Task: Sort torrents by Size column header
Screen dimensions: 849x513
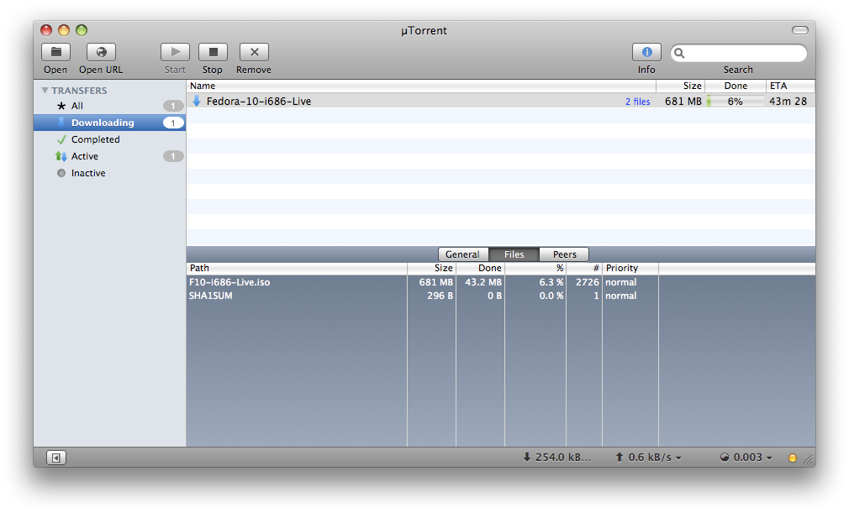Action: (x=681, y=86)
